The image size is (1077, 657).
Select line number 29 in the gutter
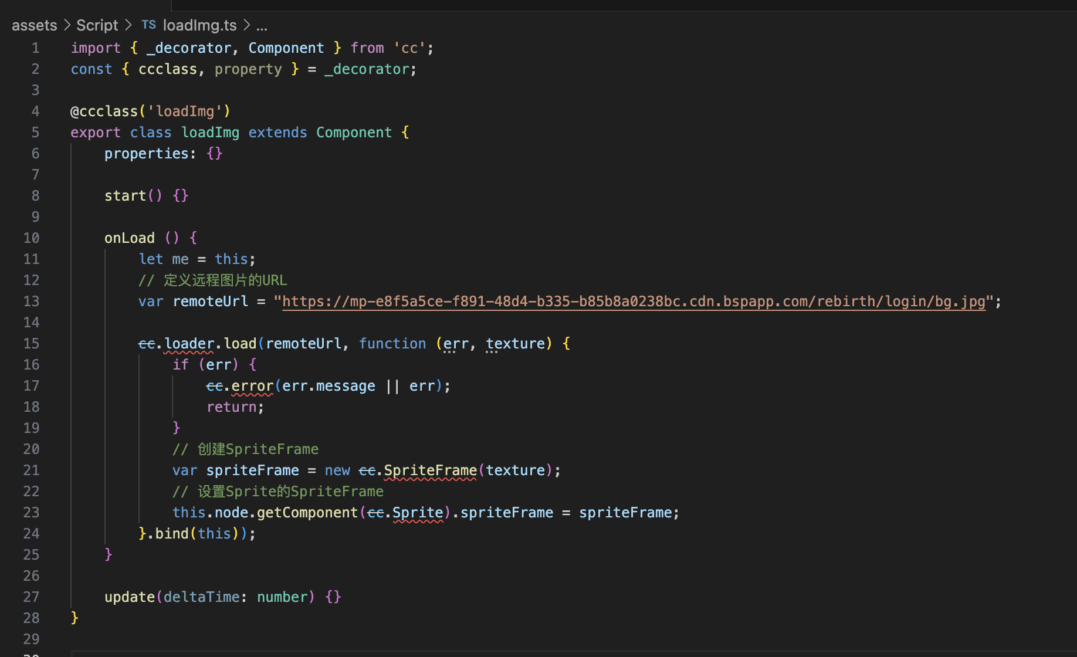(32, 639)
